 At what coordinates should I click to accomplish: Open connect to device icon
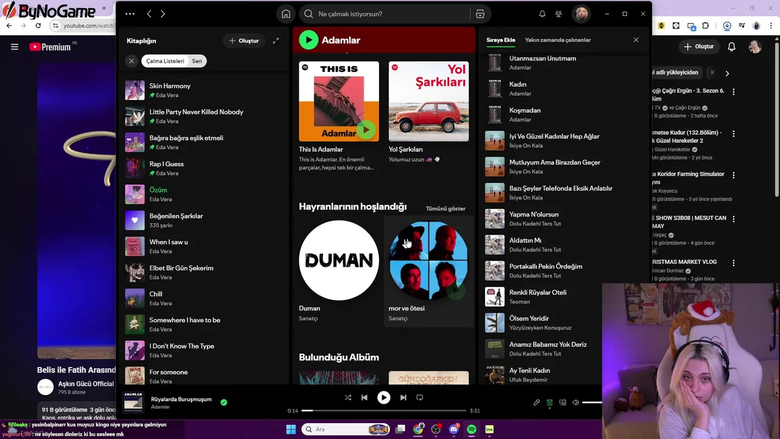562,402
